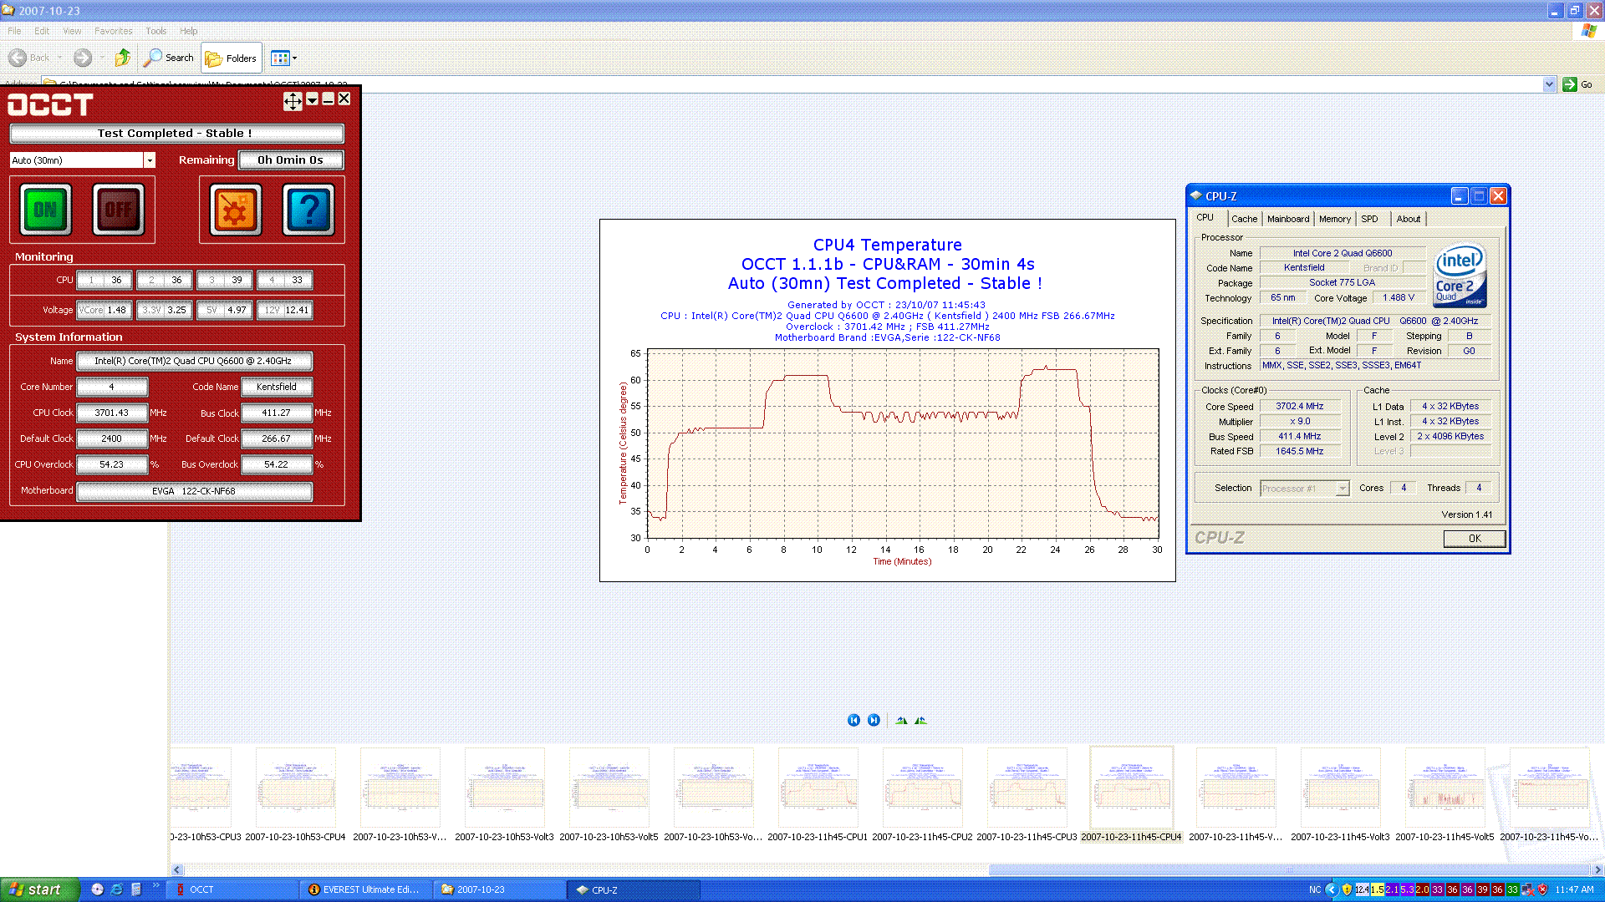Click the OCCT down-arrow collapse icon
This screenshot has height=902, width=1605.
click(312, 99)
